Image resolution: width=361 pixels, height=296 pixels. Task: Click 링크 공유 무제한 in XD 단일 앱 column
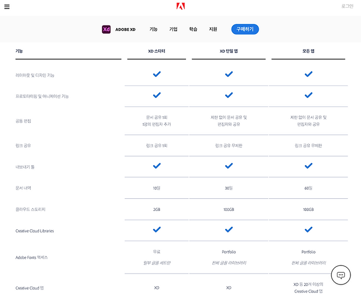(x=229, y=146)
